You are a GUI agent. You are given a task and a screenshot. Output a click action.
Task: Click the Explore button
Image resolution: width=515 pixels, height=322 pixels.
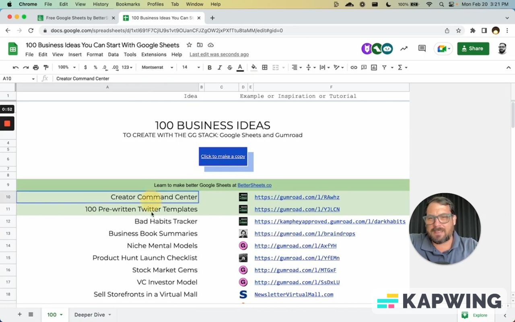click(476, 315)
